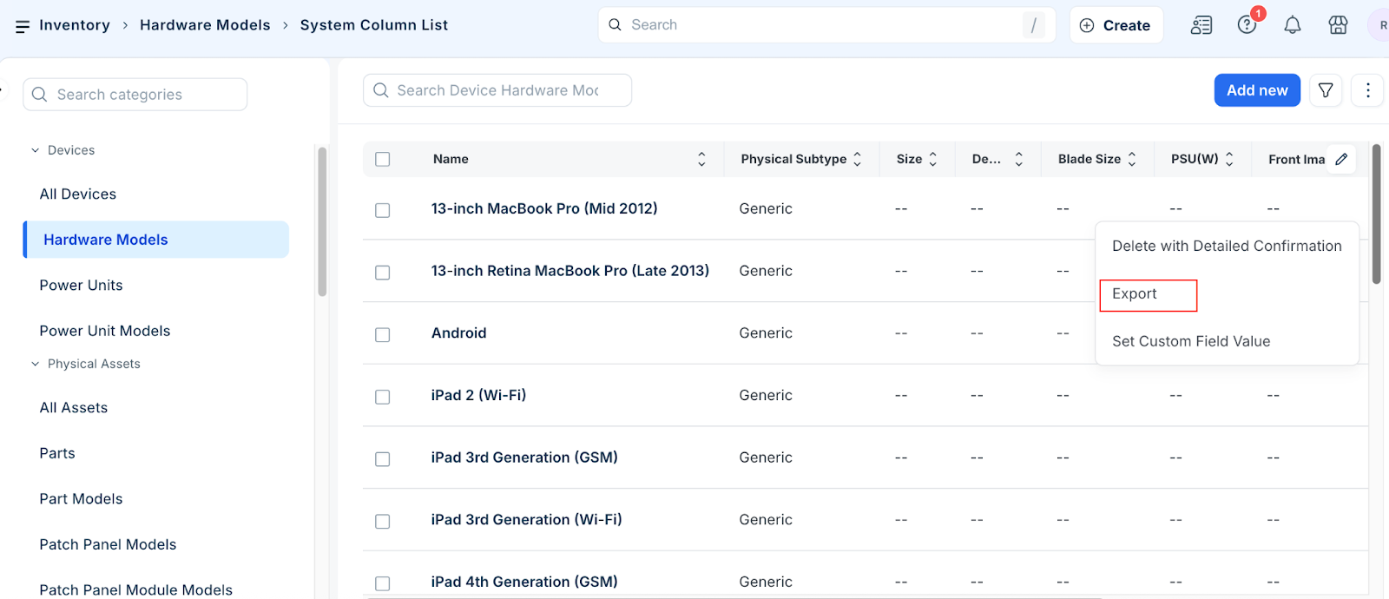Screen dimensions: 1389x599
Task: Tick the iPad 3rd Generation (GSM) checkbox
Action: pyautogui.click(x=383, y=459)
